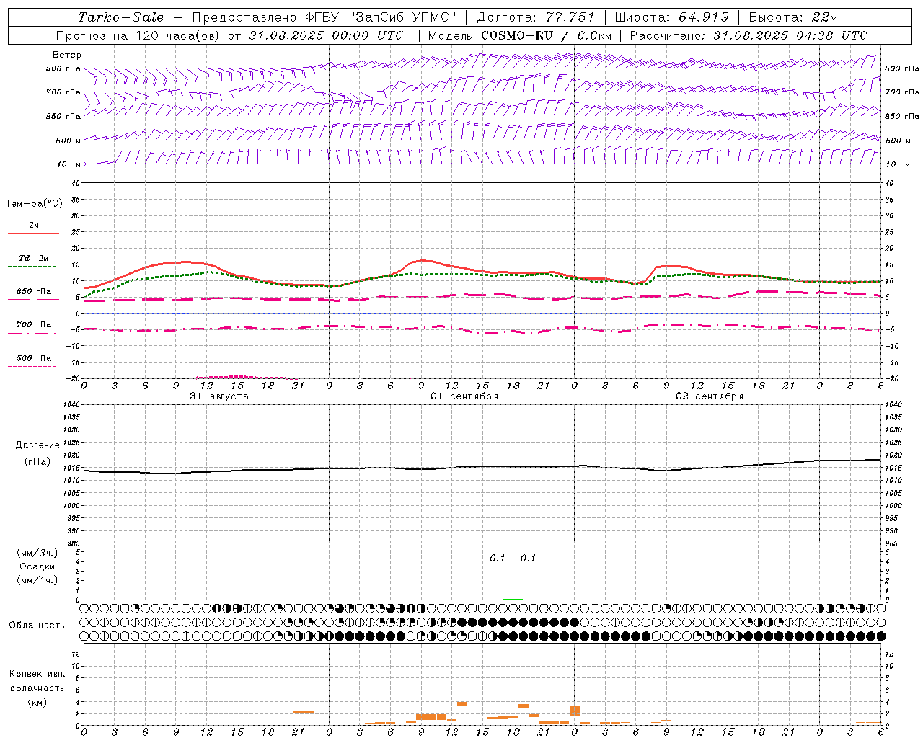
Task: Click the Конвективн. panel label
Action: click(37, 674)
